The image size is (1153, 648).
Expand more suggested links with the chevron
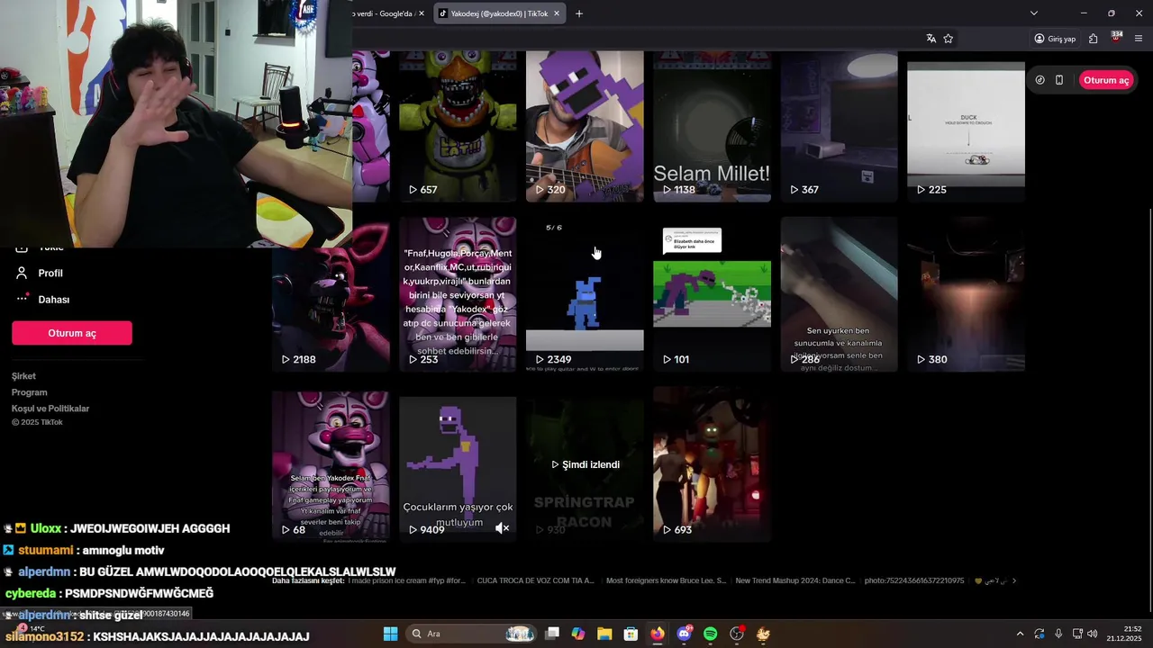pyautogui.click(x=1014, y=580)
